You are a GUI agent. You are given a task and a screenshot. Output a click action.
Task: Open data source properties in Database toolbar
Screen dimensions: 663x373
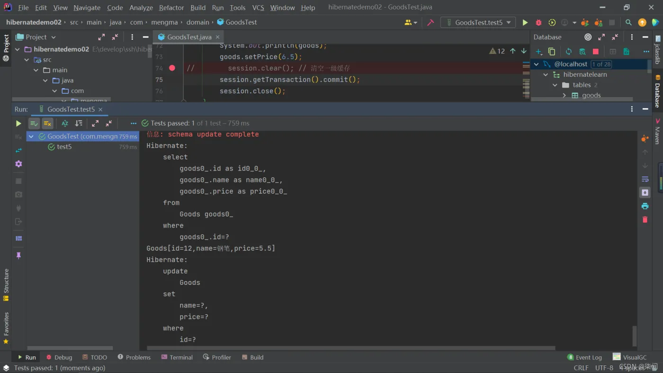pos(582,51)
